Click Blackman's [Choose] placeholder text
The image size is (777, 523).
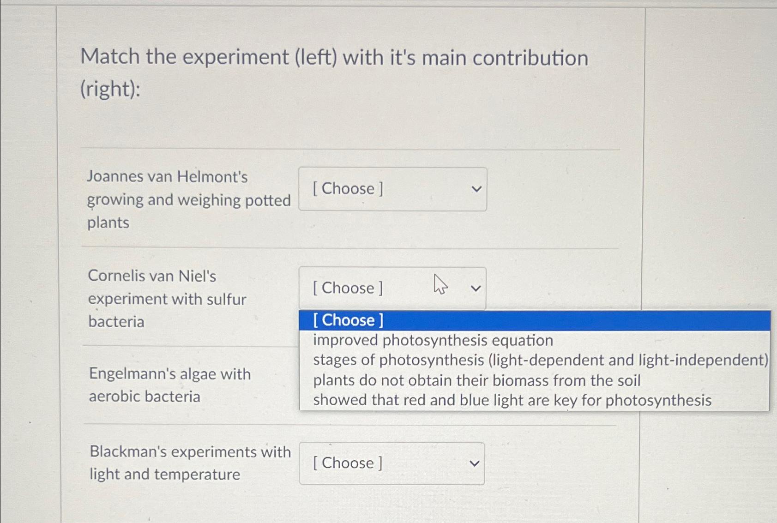click(x=348, y=463)
